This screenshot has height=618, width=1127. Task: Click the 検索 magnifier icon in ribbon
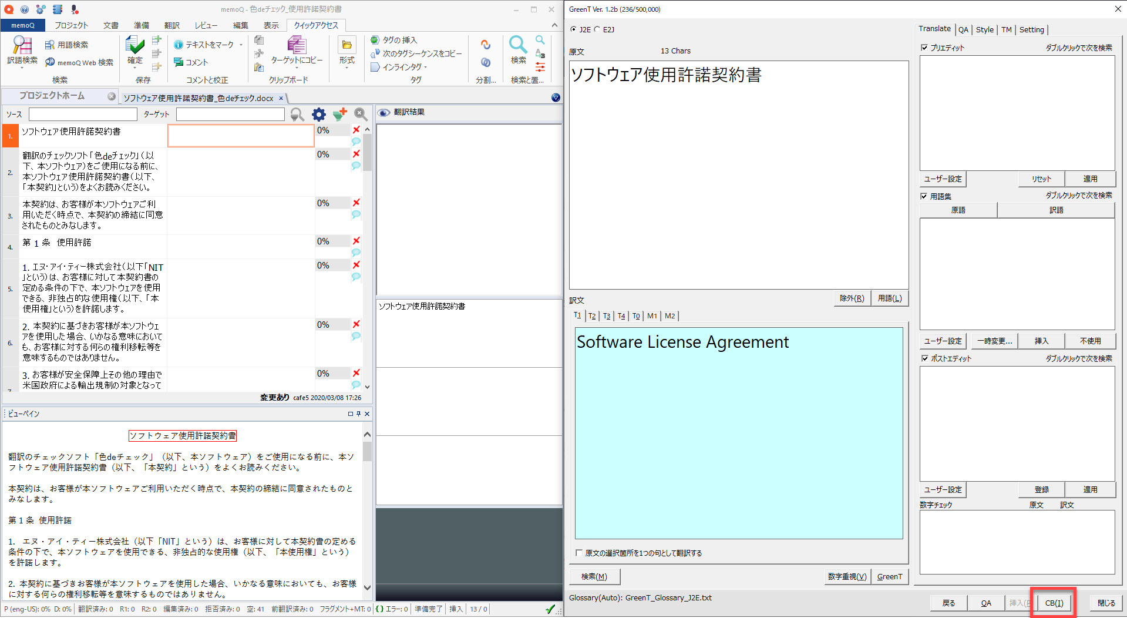(518, 46)
